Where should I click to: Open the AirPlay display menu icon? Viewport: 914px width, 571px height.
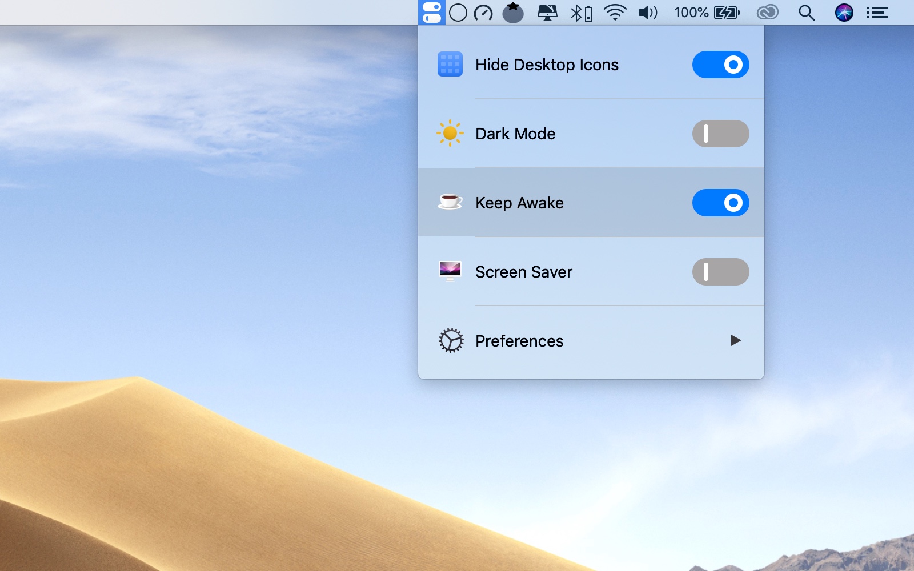coord(547,13)
